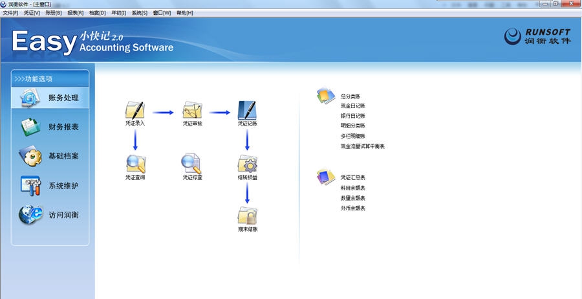
Task: Open the 总分类账 general ledger link
Action: (x=350, y=96)
